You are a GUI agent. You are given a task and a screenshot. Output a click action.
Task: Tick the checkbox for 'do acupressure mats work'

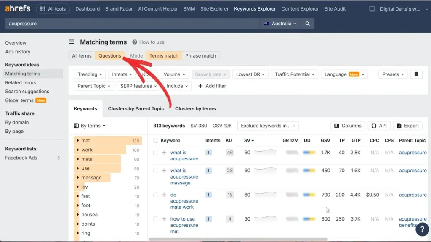[x=155, y=195]
